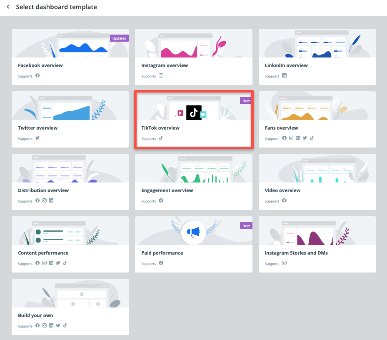Screen dimensions: 387x340
Task: Click the New badge on TikTok overview
Action: [246, 101]
